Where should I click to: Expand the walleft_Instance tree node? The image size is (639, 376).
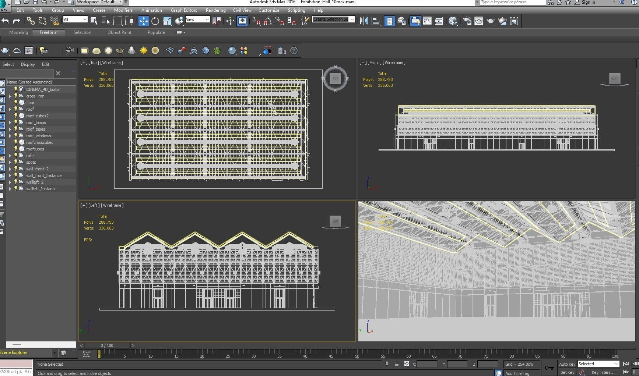[10, 189]
